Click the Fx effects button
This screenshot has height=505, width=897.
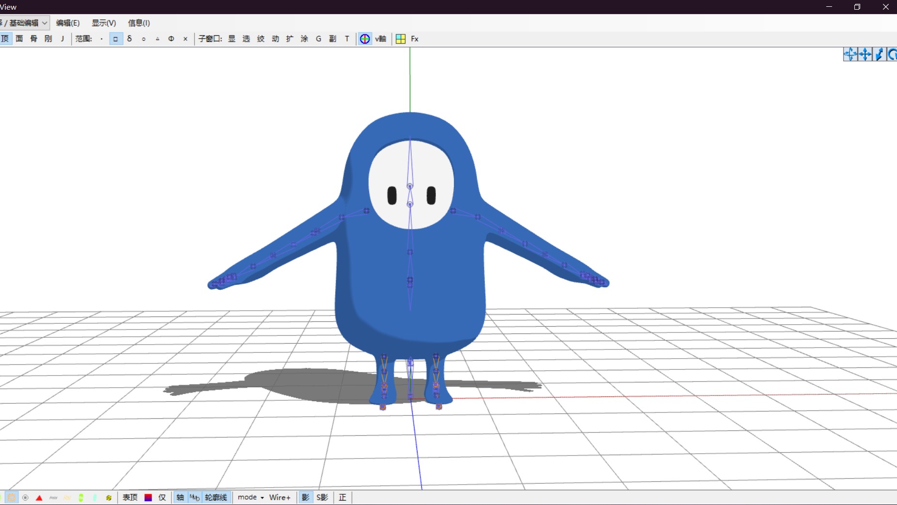[x=415, y=39]
